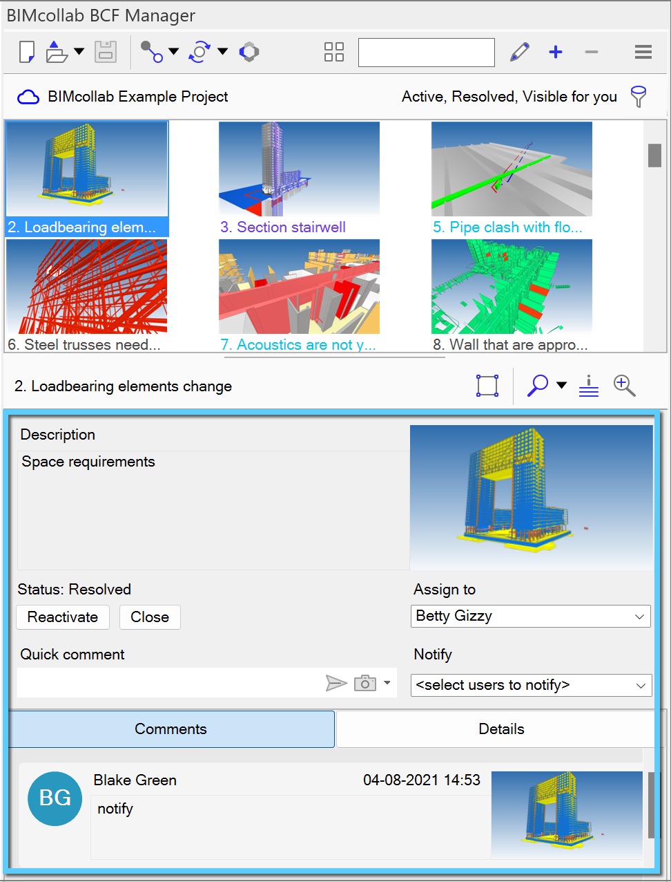The width and height of the screenshot is (671, 882).
Task: Click the Close status button
Action: 150,617
